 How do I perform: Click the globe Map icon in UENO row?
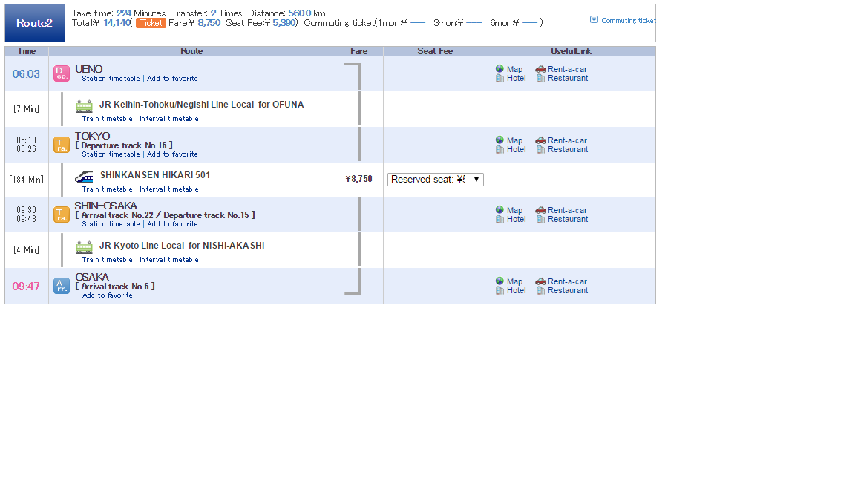coord(499,69)
